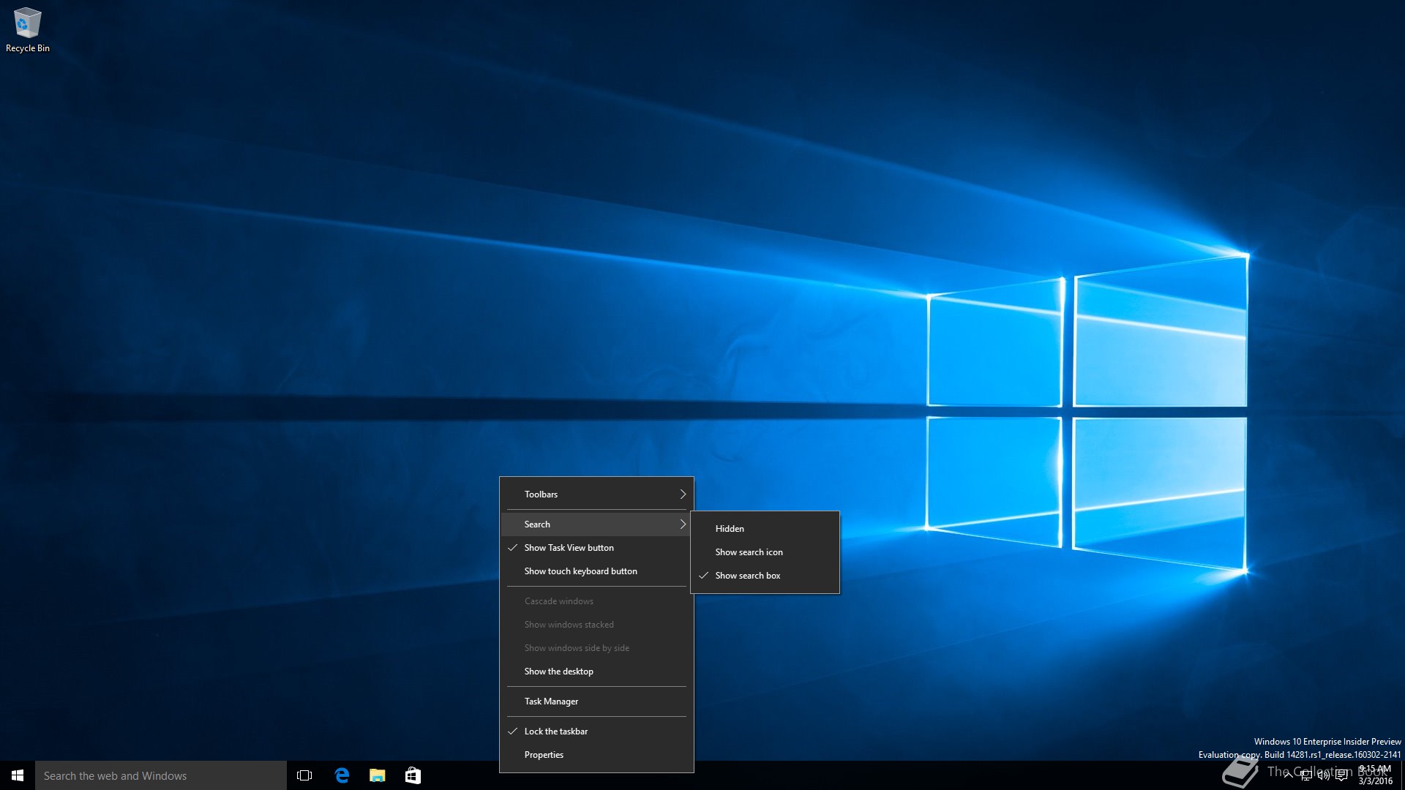Enable Show touch keyboard button
Viewport: 1405px width, 790px height.
596,571
